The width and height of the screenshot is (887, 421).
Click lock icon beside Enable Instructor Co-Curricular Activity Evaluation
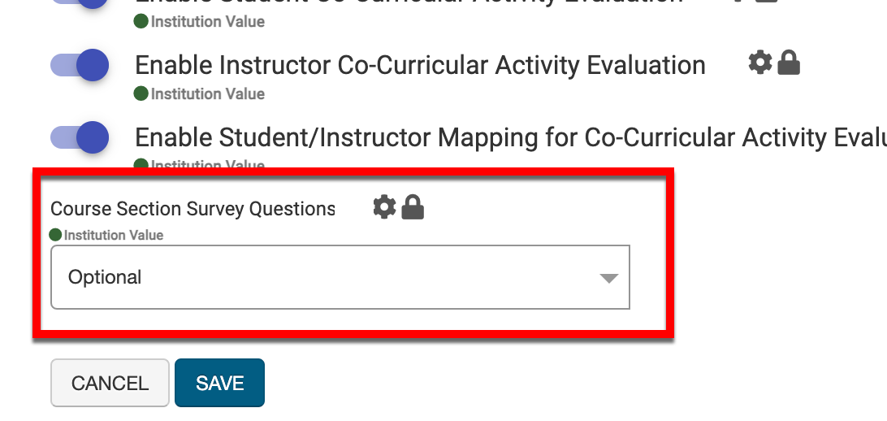789,63
